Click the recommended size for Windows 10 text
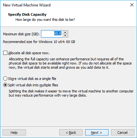 [39, 42]
